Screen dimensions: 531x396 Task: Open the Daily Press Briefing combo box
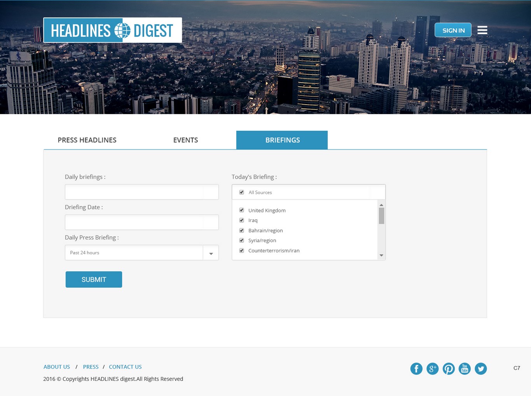(142, 253)
